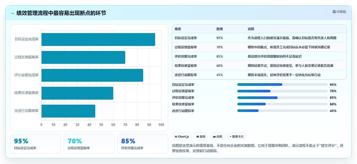Click the 漏斗转化 label in header
This screenshot has height=164, width=357.
pos(339,12)
